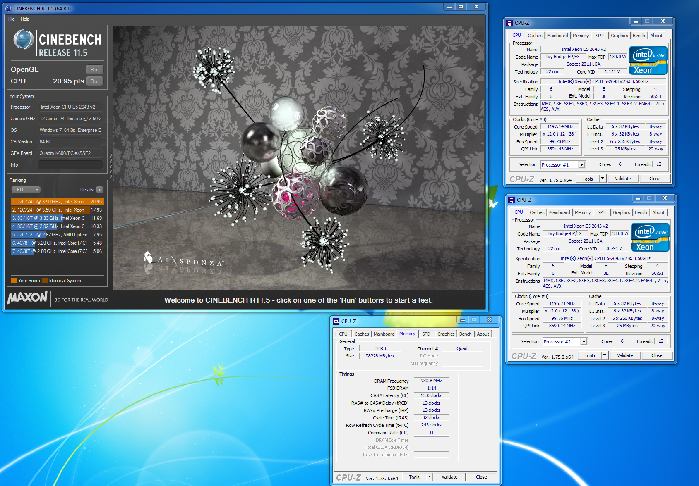The image size is (699, 486).
Task: Run the CPU benchmark
Action: click(95, 81)
